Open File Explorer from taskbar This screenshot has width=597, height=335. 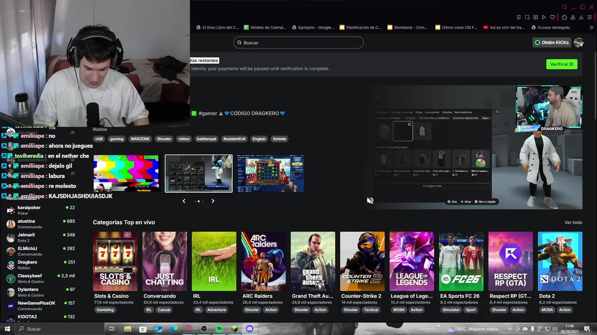coord(127,329)
